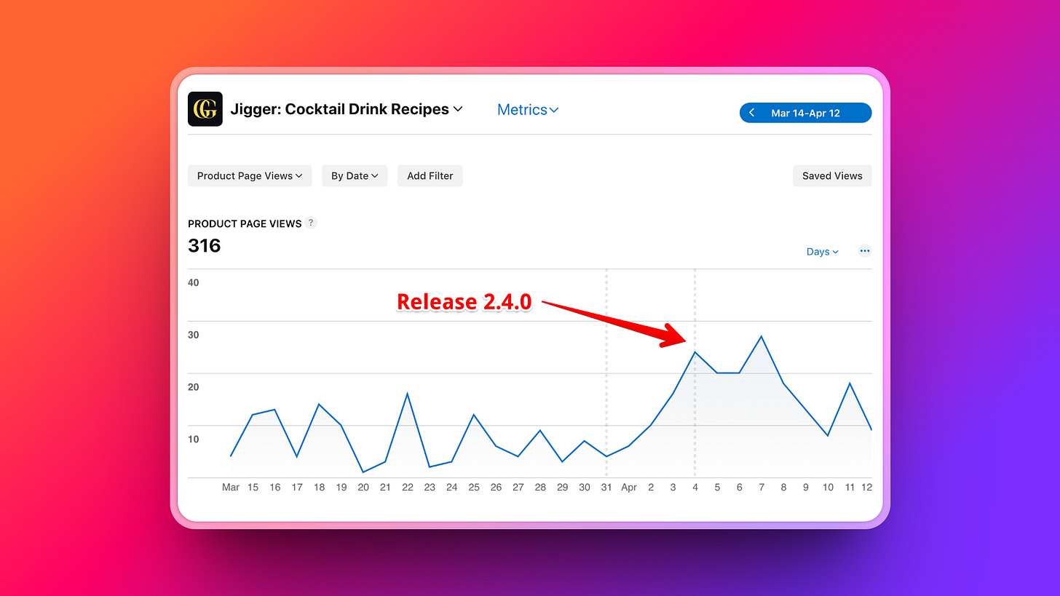Viewport: 1060px width, 596px height.
Task: Open the Days granularity dropdown
Action: click(823, 251)
